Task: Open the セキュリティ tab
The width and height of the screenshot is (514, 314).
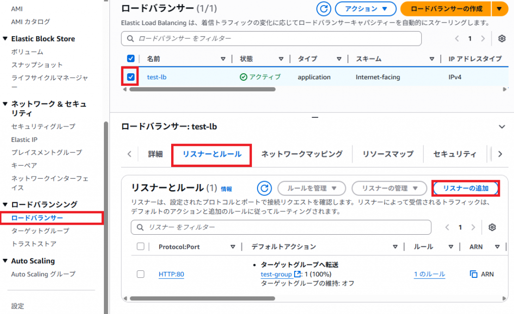Action: click(455, 154)
